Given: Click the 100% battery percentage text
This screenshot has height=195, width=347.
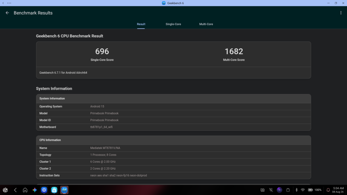Looking at the screenshot, I should (318, 190).
